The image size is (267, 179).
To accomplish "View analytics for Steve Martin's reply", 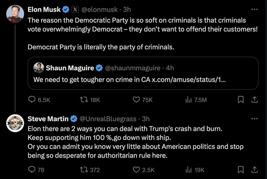I will pyautogui.click(x=188, y=170).
